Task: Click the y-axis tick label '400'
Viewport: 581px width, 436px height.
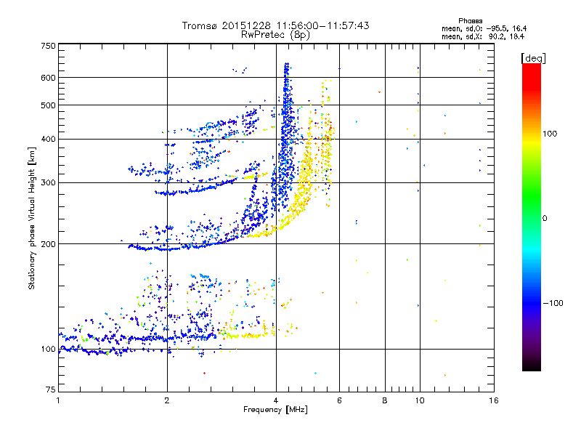Action: pos(49,140)
